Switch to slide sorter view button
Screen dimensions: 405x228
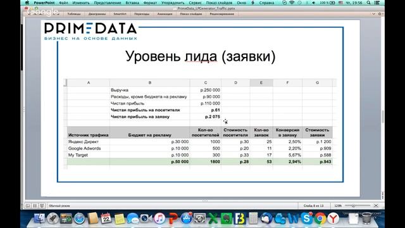[x=35, y=206]
